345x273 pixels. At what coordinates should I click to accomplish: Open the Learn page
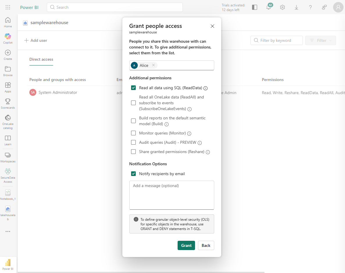coord(8,140)
